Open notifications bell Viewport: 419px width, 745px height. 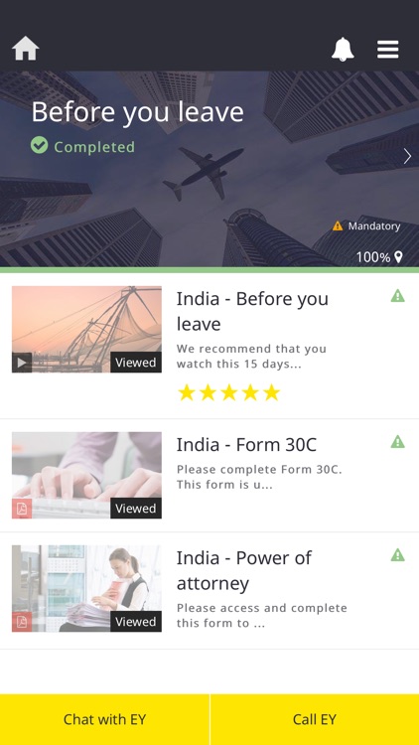(343, 49)
